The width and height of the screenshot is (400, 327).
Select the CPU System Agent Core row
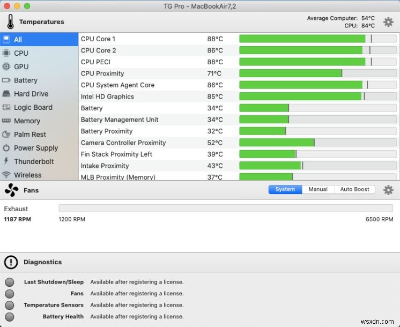tap(239, 85)
